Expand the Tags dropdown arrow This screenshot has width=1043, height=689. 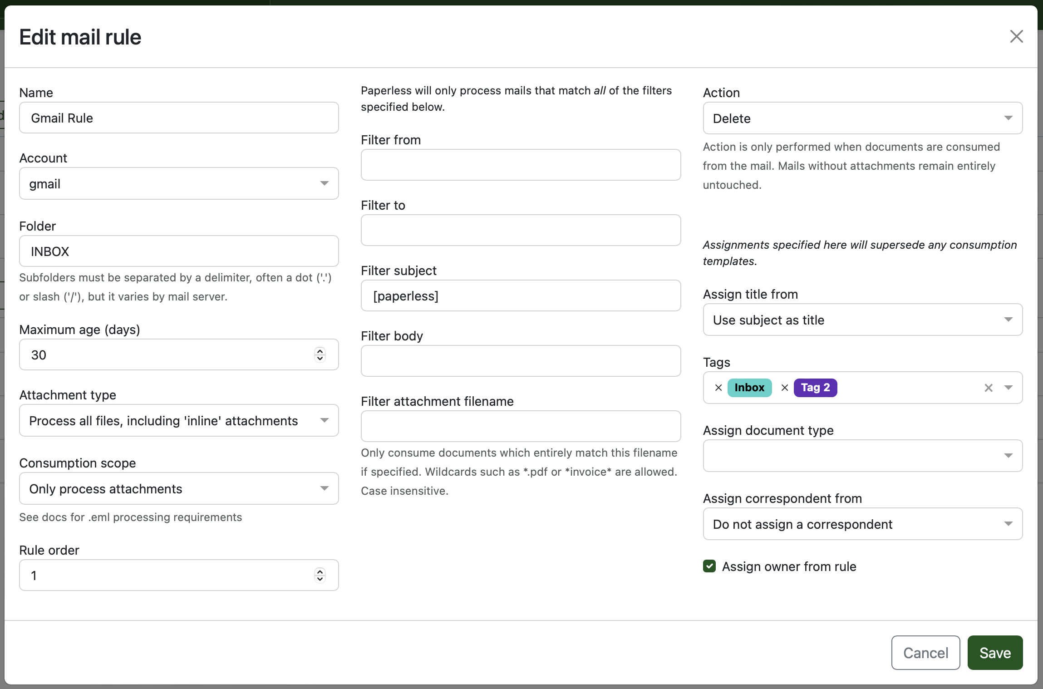click(x=1009, y=388)
